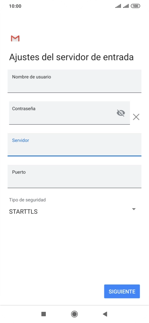Toggle password visibility eye icon
The image size is (149, 323).
tap(121, 113)
